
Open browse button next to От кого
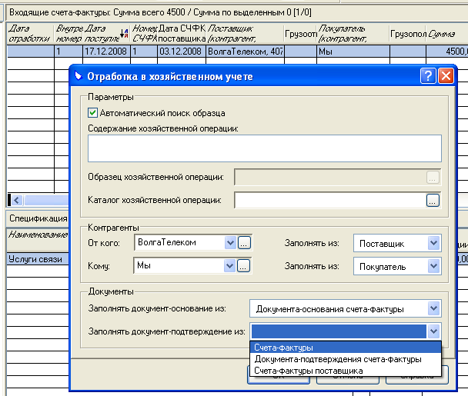(244, 243)
